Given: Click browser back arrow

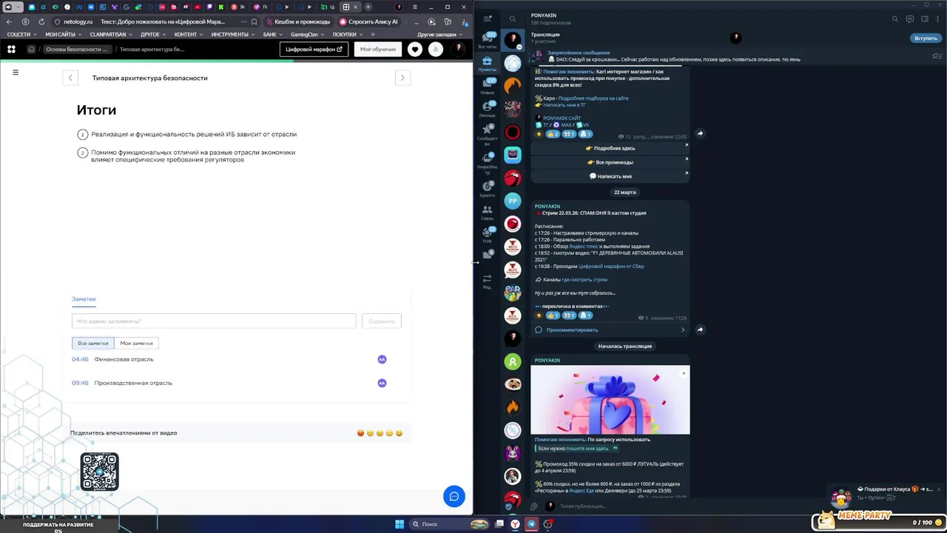Looking at the screenshot, I should pos(9,21).
